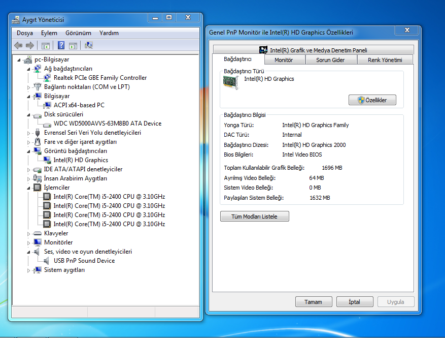Open the Eylem menu
Image resolution: width=445 pixels, height=338 pixels.
click(49, 33)
